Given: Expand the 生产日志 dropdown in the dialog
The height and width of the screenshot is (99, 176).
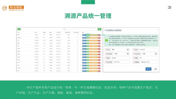Looking at the screenshot, I should coord(149,54).
